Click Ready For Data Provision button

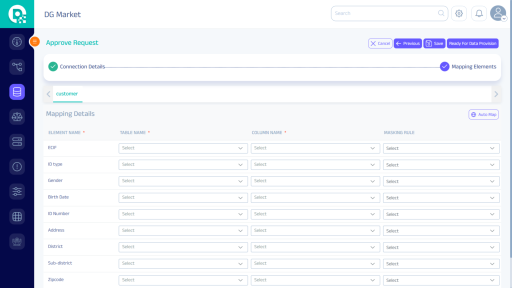[472, 43]
